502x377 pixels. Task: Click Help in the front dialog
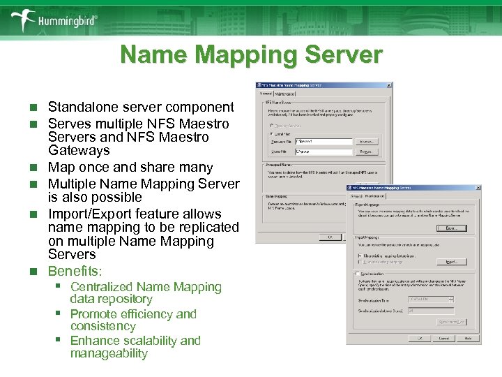[468, 339]
